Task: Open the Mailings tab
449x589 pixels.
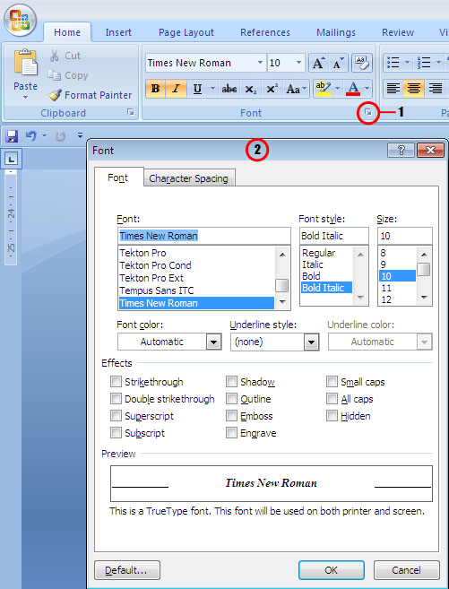Action: 335,32
